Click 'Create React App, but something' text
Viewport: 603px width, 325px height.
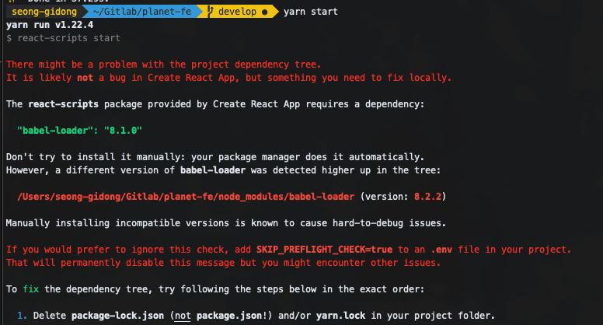tap(232, 78)
